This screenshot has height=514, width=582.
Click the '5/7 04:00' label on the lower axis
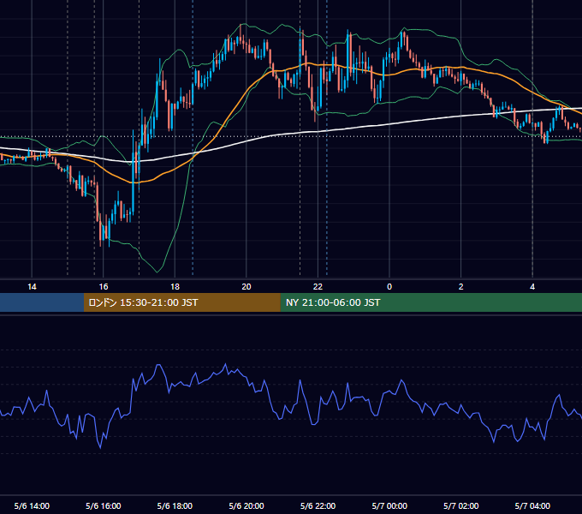pos(532,505)
